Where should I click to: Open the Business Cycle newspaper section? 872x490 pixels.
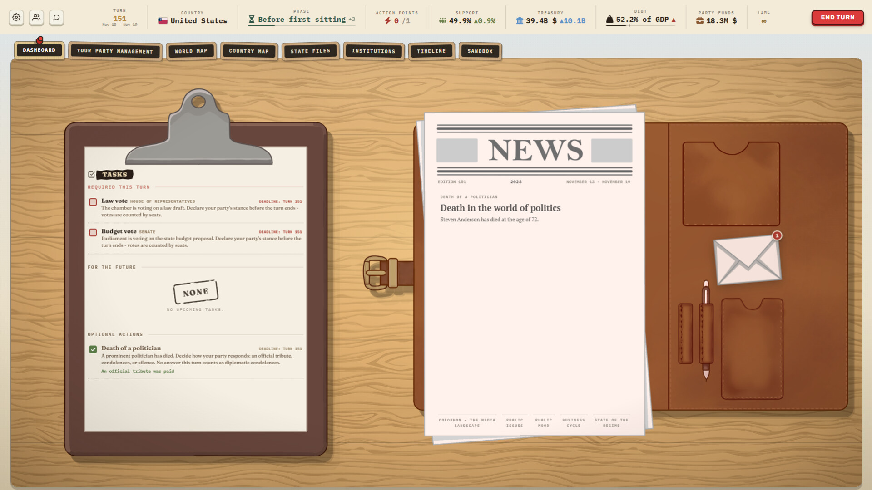574,422
